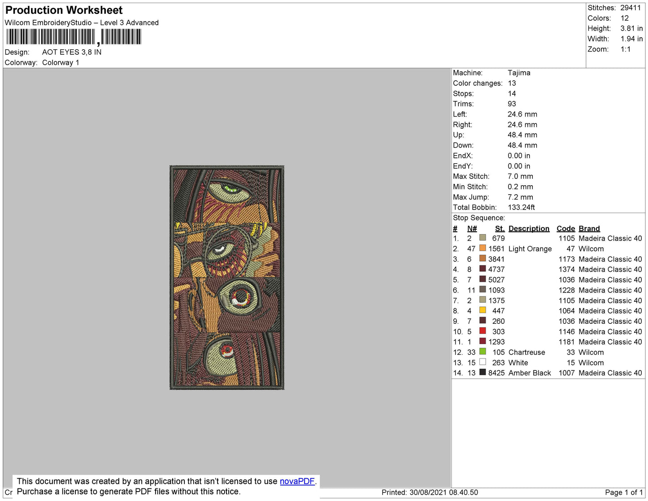Click the Printed date 30/08/2021 text
Image resolution: width=648 pixels, height=501 pixels.
[430, 492]
